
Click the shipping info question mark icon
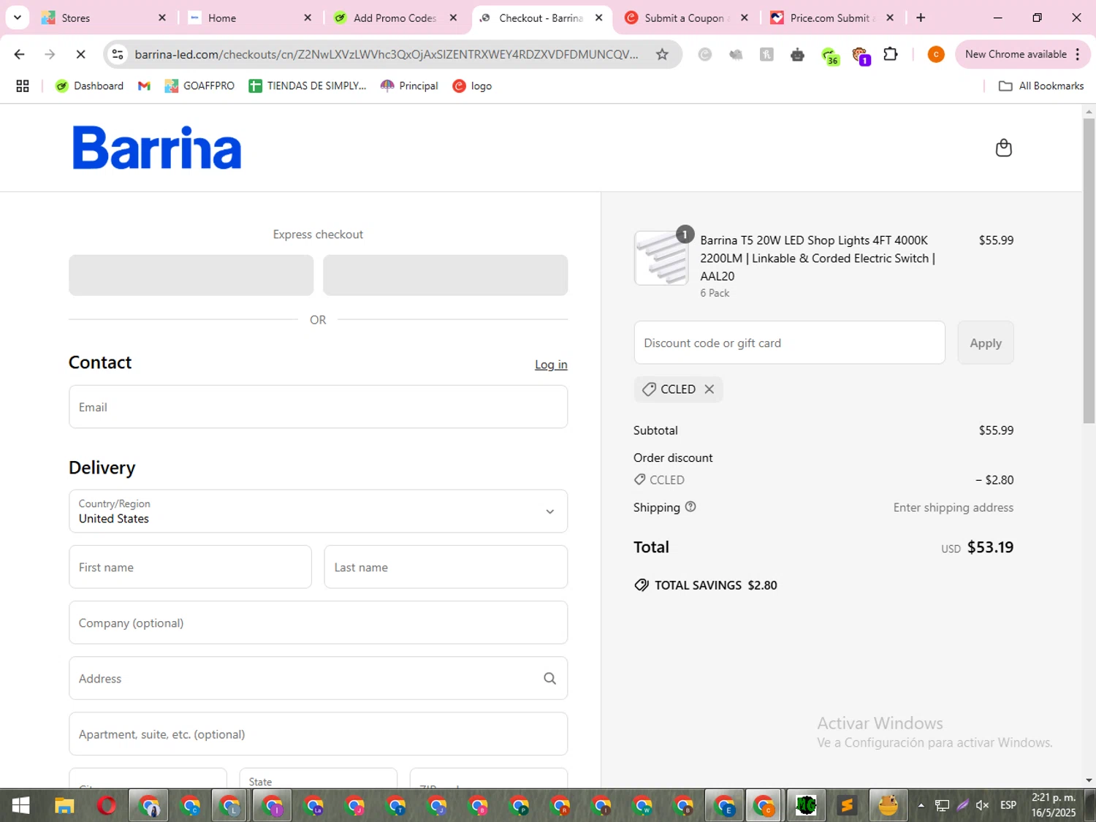click(x=690, y=506)
